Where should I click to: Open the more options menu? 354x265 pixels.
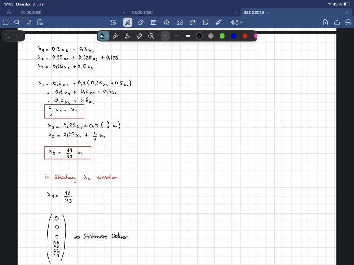348,22
